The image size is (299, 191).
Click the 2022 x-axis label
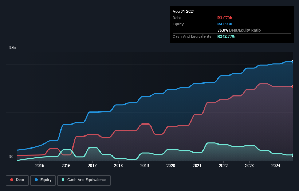point(223,166)
